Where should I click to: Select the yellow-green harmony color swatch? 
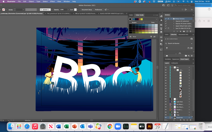142,19
